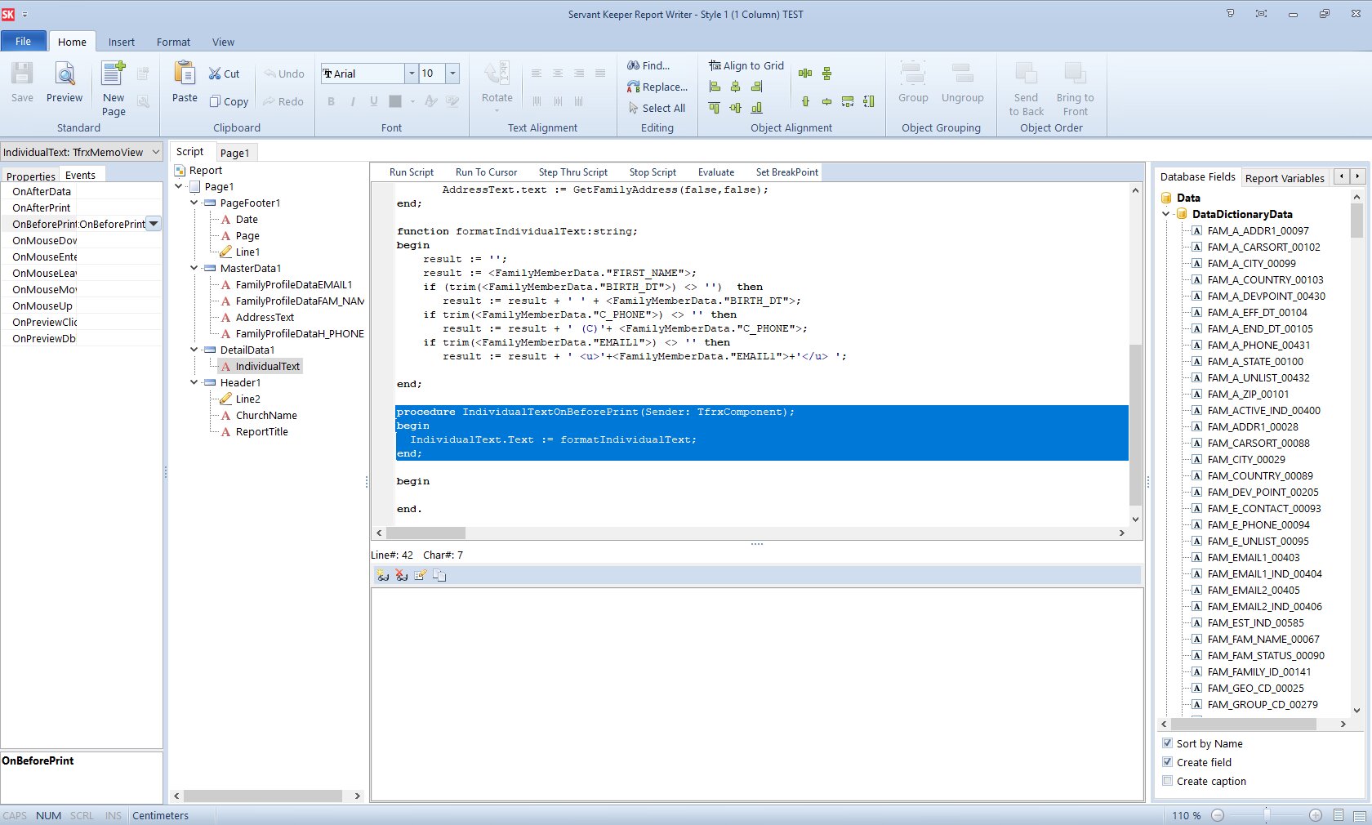This screenshot has width=1372, height=825.
Task: Uncheck the Create field checkbox
Action: point(1168,762)
